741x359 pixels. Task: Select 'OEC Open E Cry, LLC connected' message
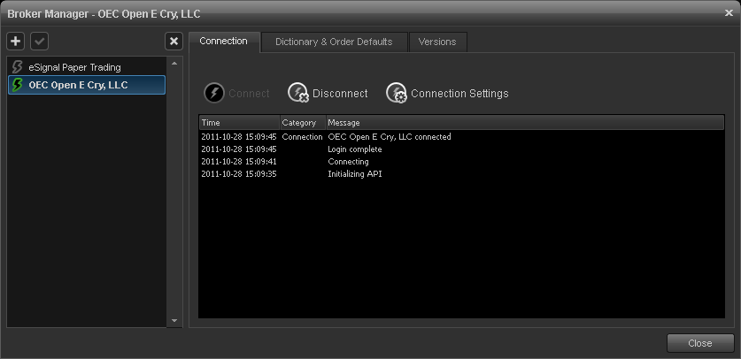[390, 137]
